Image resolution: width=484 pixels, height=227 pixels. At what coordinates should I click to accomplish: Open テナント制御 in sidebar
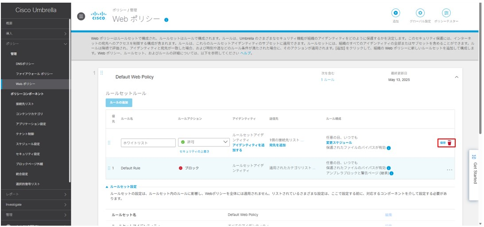click(25, 134)
